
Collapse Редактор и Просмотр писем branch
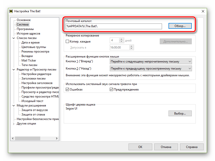tap(13, 70)
